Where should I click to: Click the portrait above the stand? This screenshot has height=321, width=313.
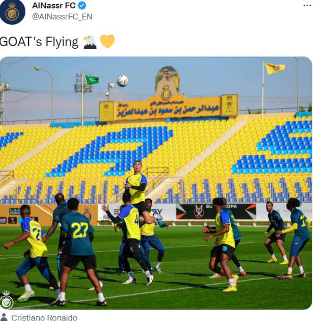[x=167, y=81]
